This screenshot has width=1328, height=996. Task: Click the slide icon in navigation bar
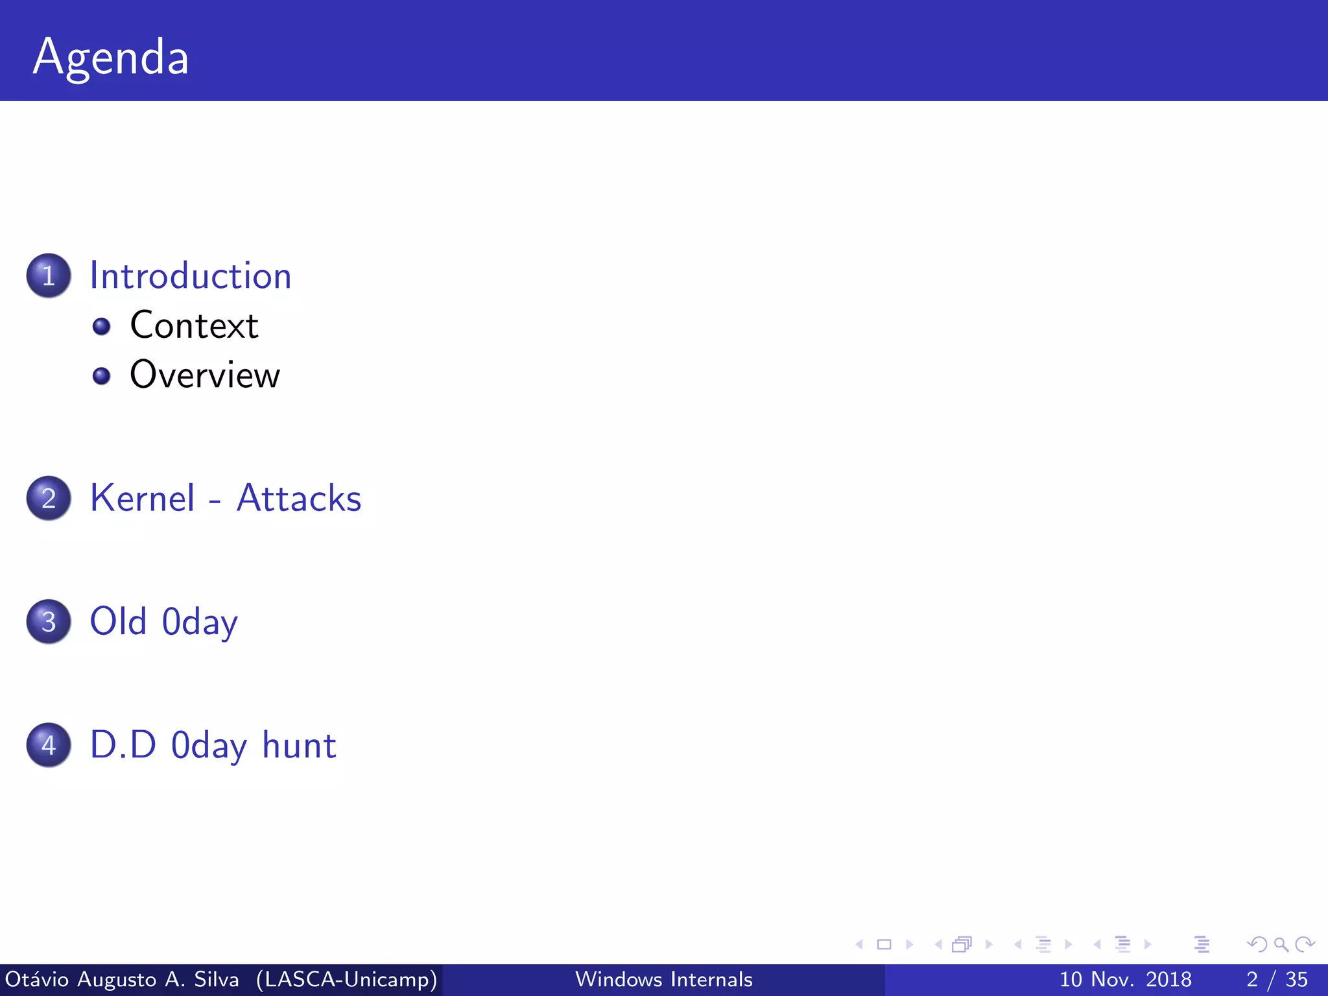pos(884,944)
